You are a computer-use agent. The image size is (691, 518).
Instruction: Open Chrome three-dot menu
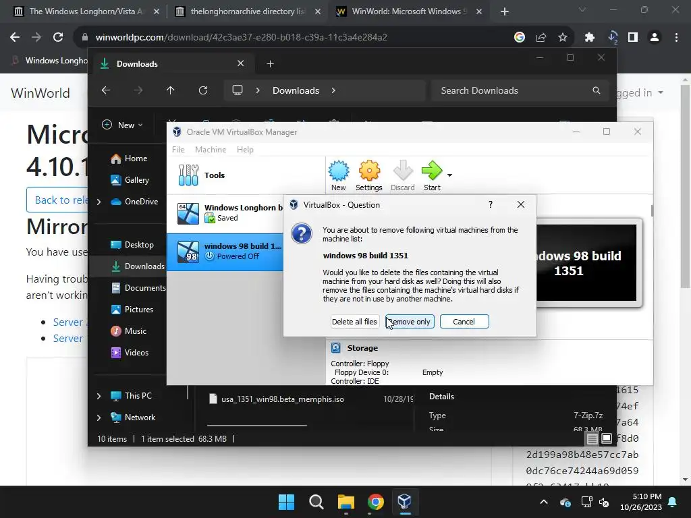tap(676, 38)
